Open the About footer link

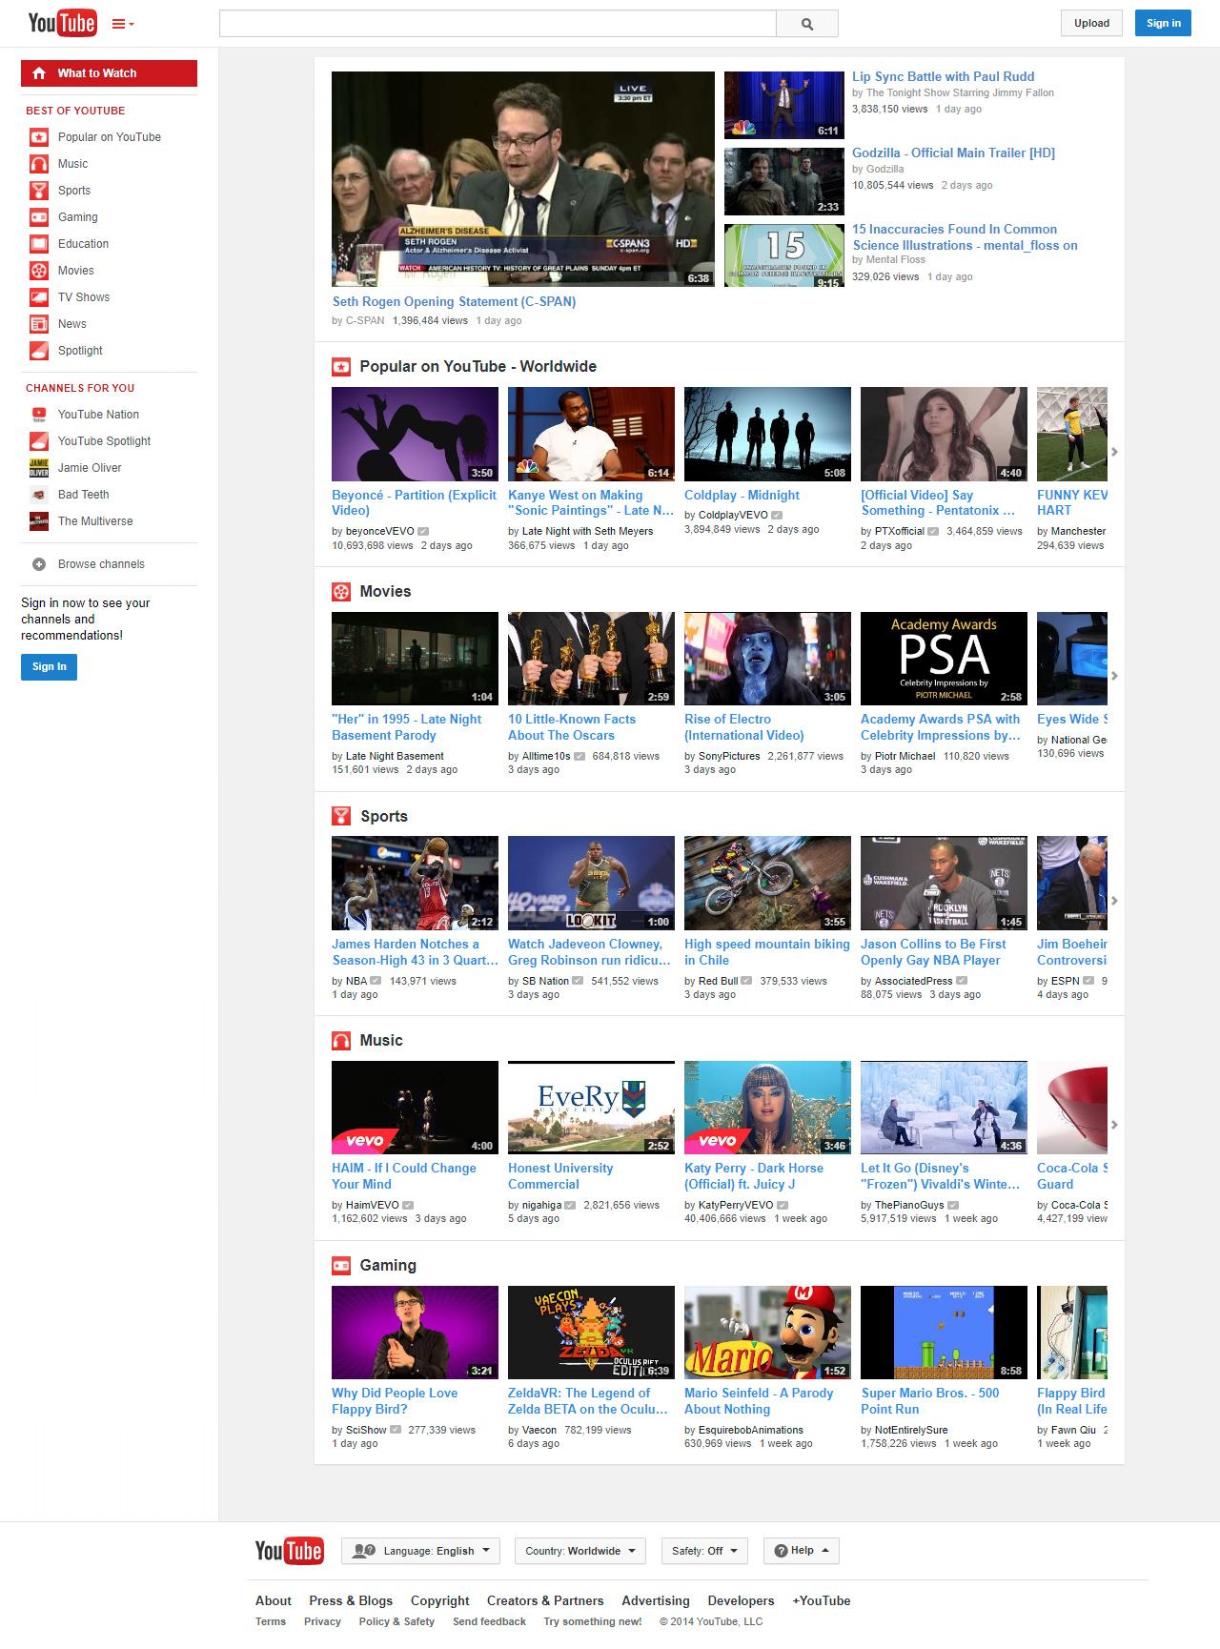pyautogui.click(x=274, y=1601)
